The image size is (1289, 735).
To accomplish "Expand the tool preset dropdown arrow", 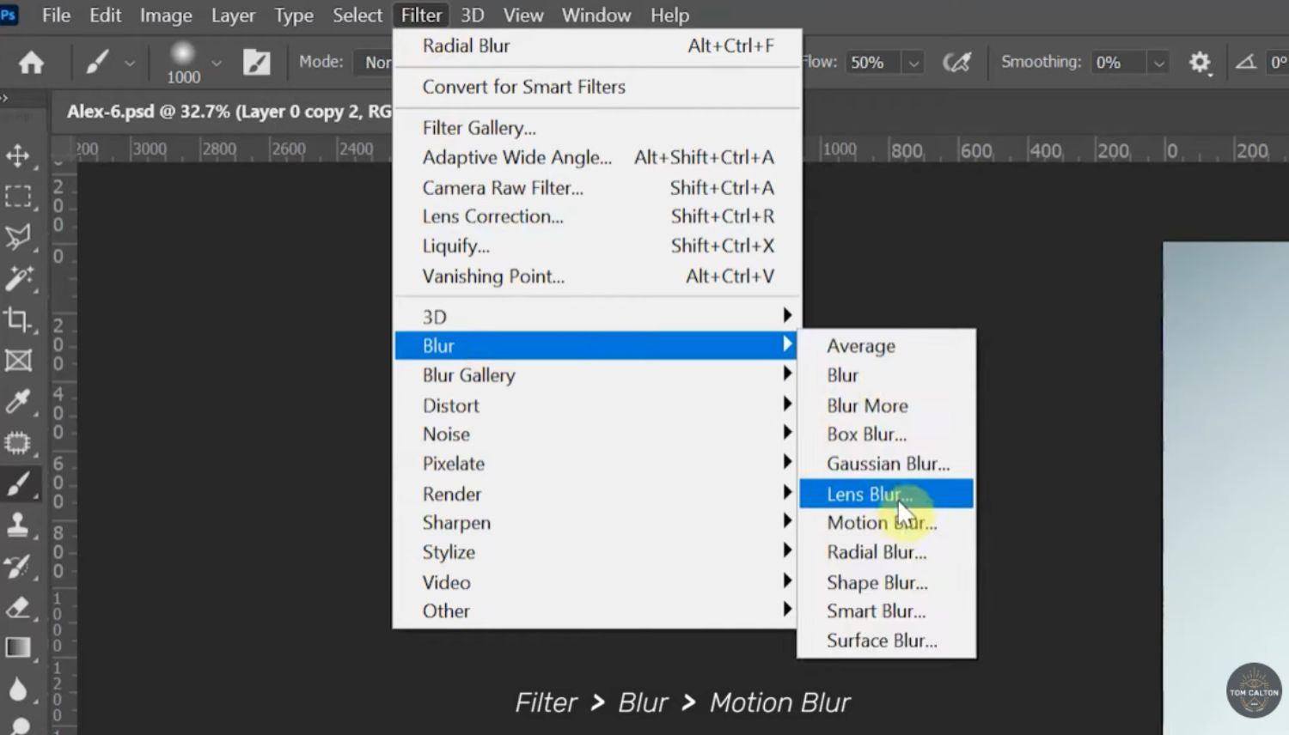I will [x=130, y=63].
